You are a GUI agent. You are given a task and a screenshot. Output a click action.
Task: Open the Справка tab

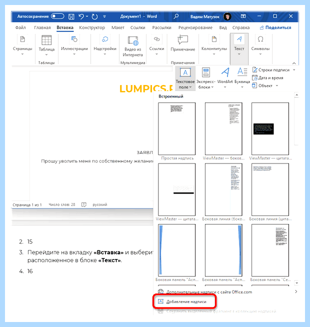point(241,27)
